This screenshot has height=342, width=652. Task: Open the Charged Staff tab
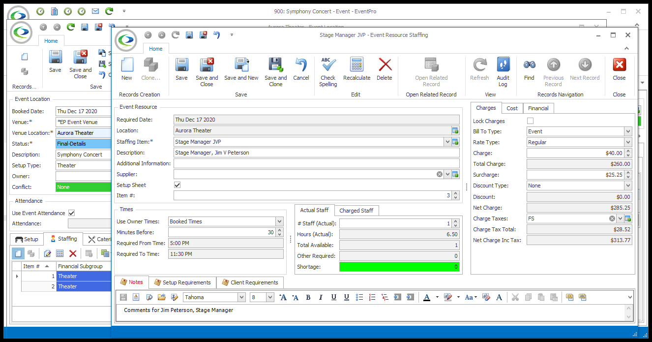pyautogui.click(x=356, y=211)
